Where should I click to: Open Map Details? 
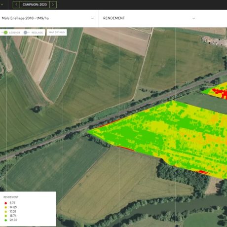click(x=57, y=32)
